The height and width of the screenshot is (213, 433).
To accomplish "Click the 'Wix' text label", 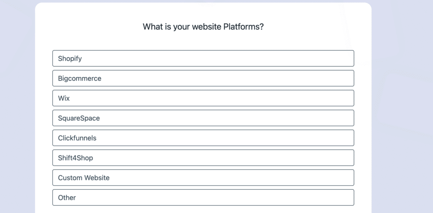I will tap(64, 98).
